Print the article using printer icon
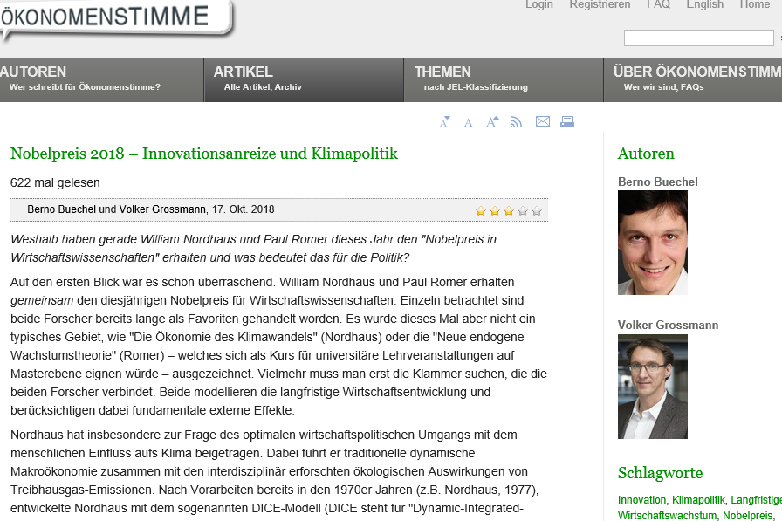Screen dimensions: 782x521 [x=566, y=121]
